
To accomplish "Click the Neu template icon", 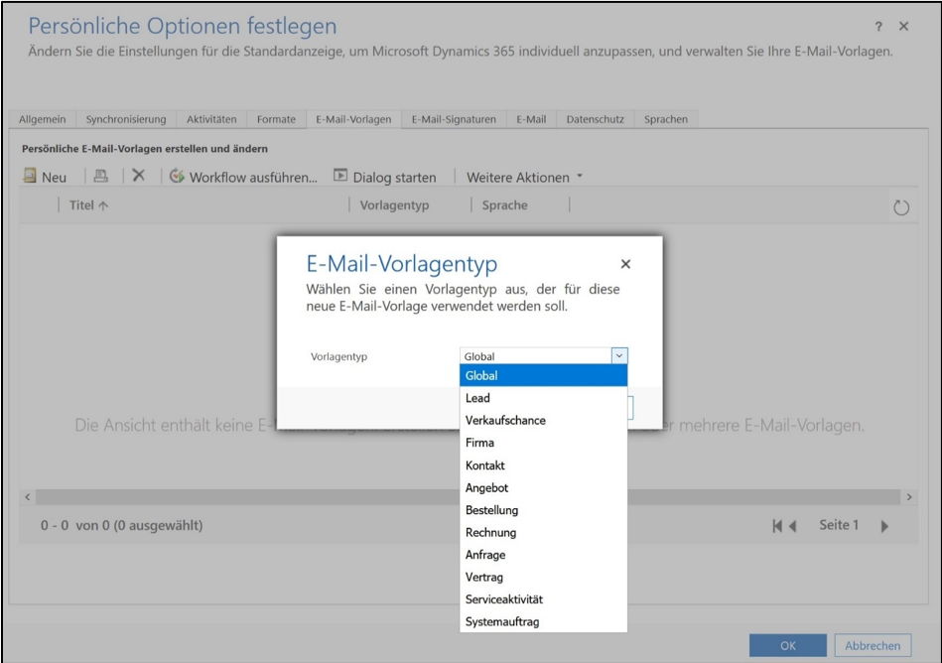I will [x=30, y=176].
